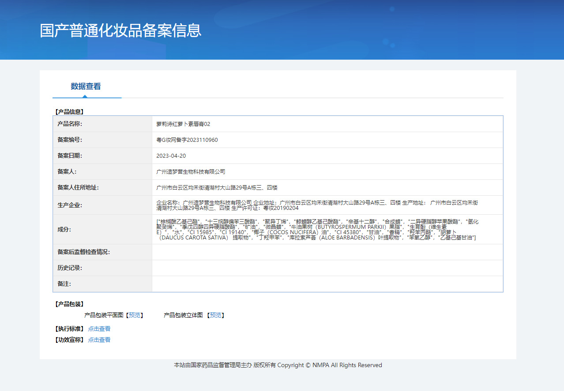The height and width of the screenshot is (391, 564).
Task: Select product name 萝莉诗红萝卜素唇膏02
Action: 183,124
